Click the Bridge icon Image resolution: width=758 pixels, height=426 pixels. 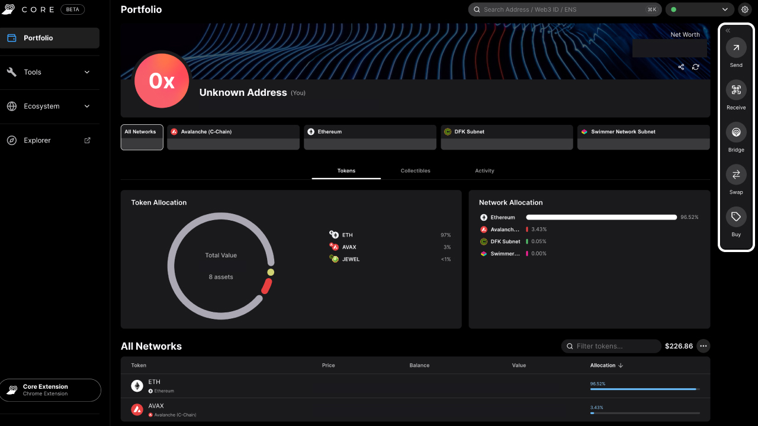736,132
